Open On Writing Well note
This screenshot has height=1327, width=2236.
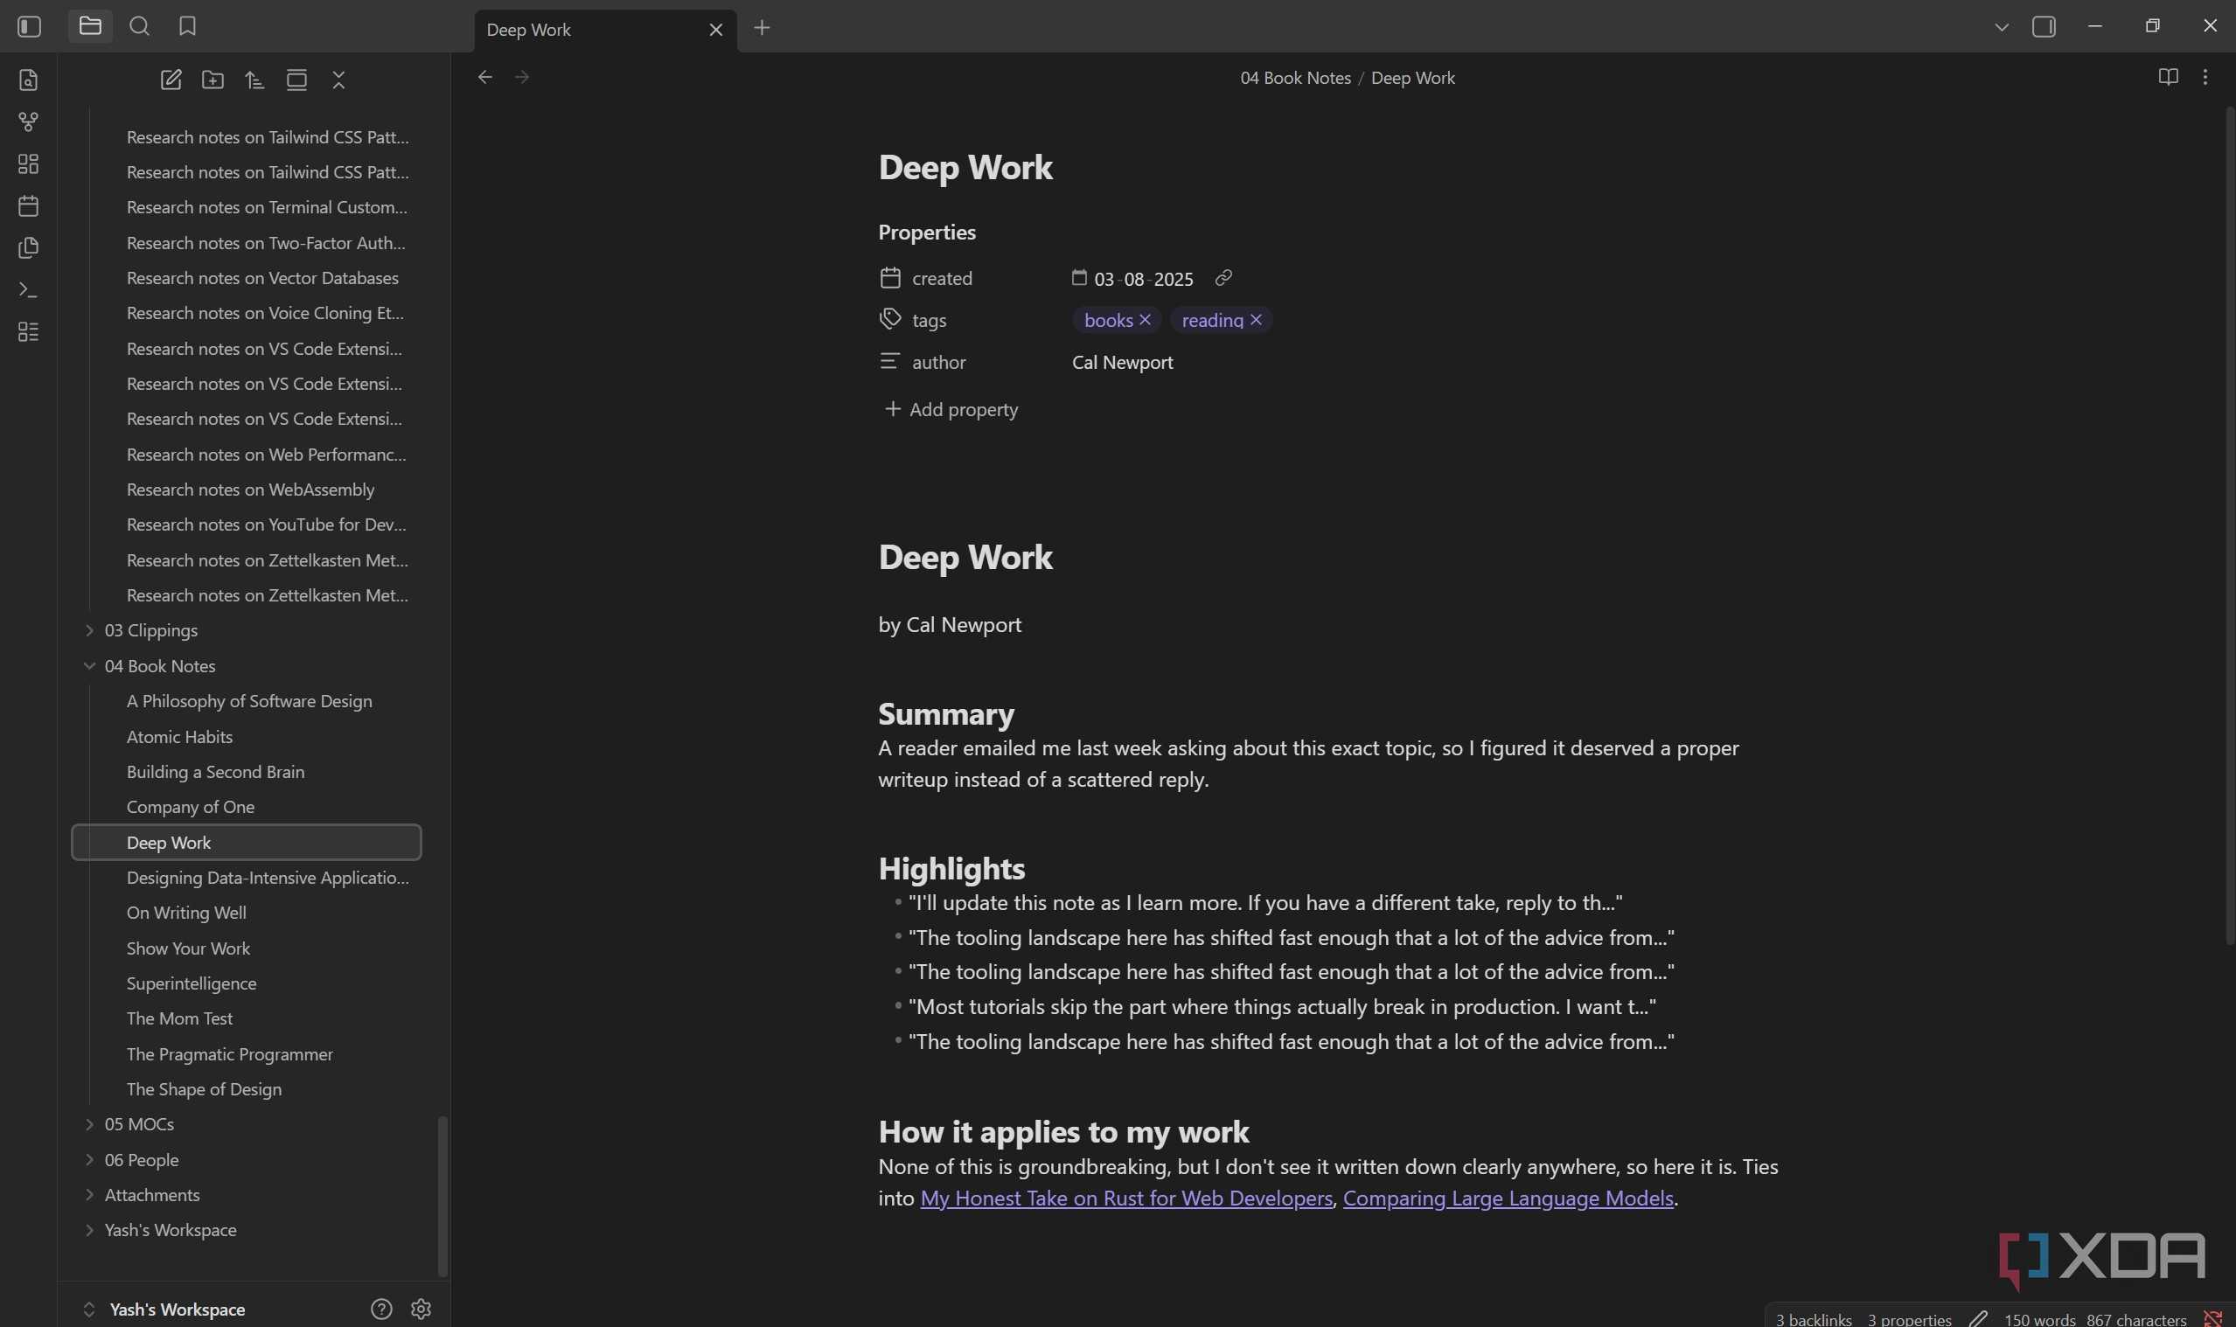coord(247,913)
